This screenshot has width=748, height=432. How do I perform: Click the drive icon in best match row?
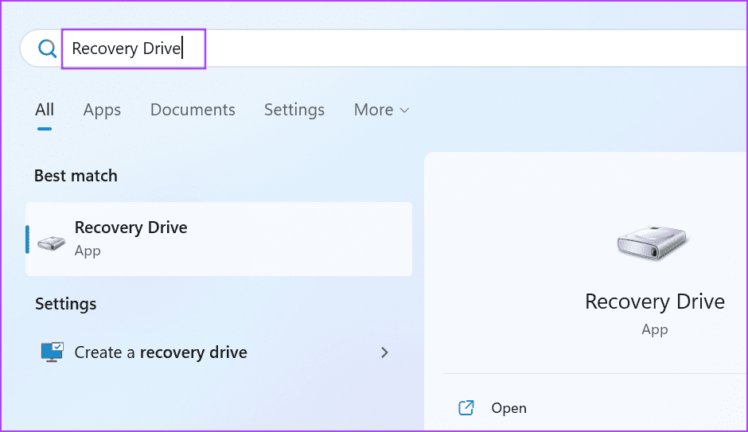click(x=52, y=243)
